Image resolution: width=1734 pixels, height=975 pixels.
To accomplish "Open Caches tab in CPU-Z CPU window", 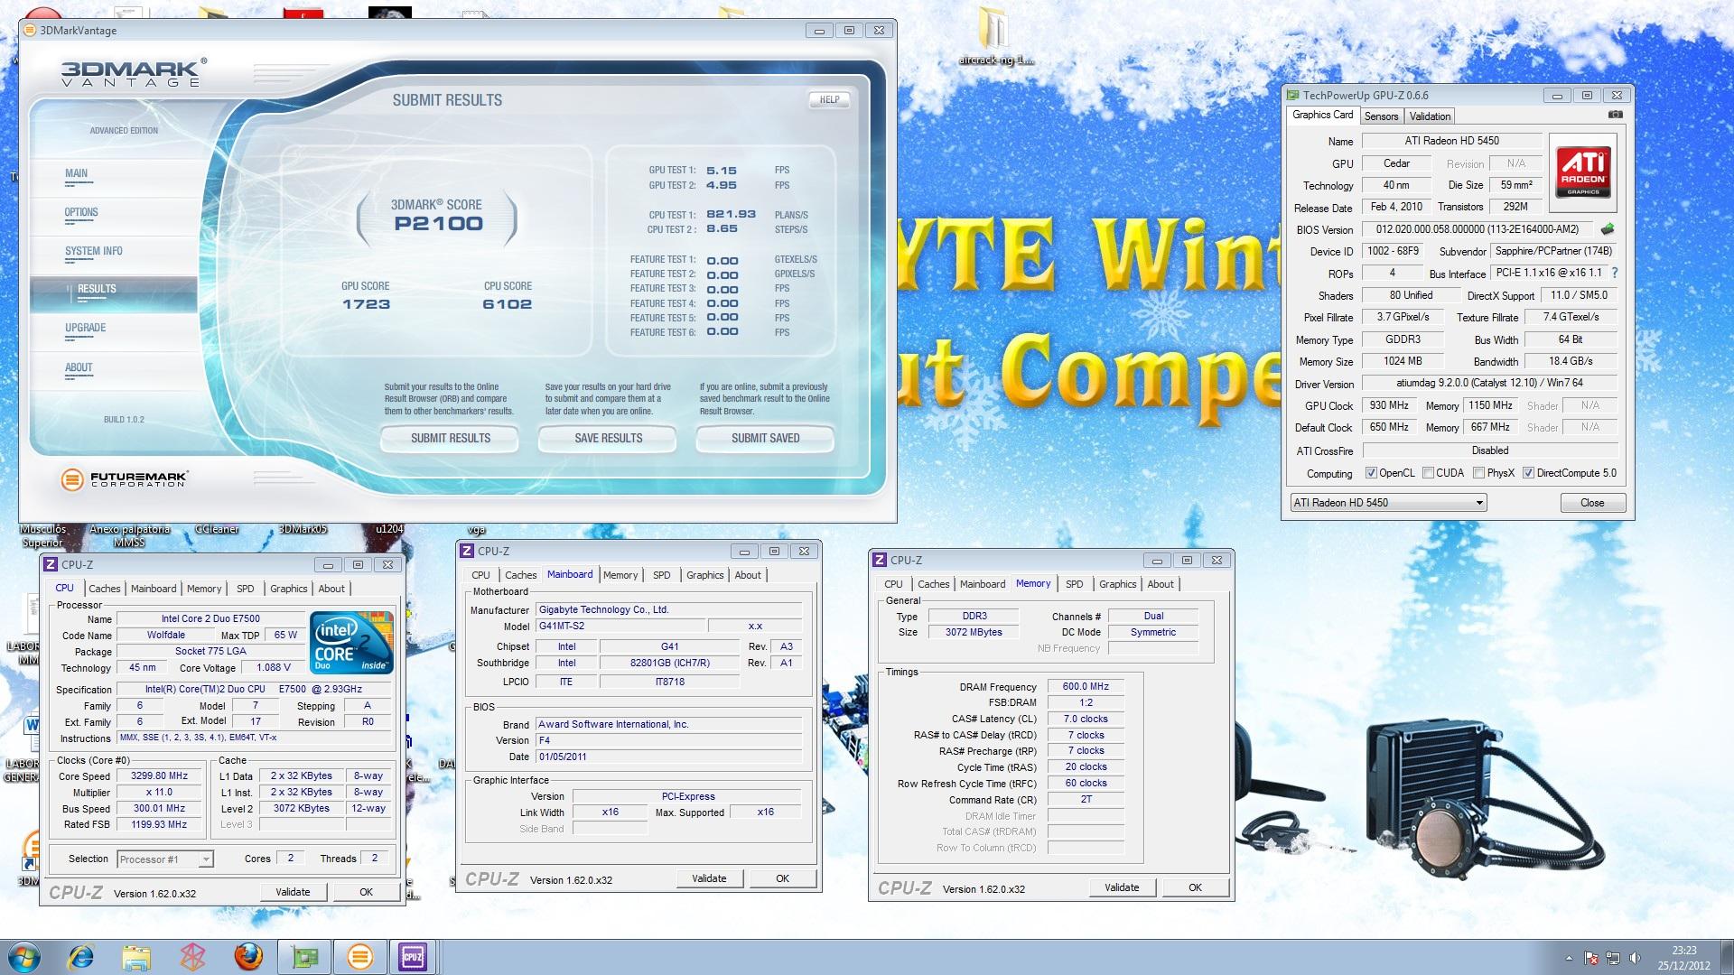I will point(105,589).
